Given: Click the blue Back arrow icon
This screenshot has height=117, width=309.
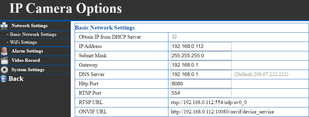Looking at the screenshot, I should [x=3, y=79].
